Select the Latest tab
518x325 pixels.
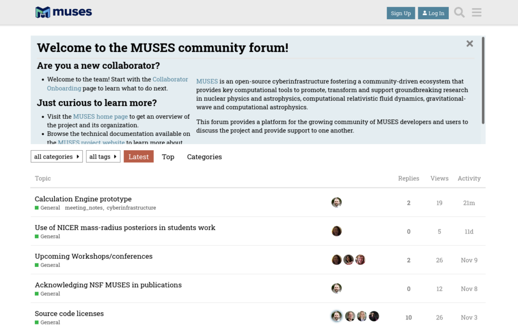[139, 157]
